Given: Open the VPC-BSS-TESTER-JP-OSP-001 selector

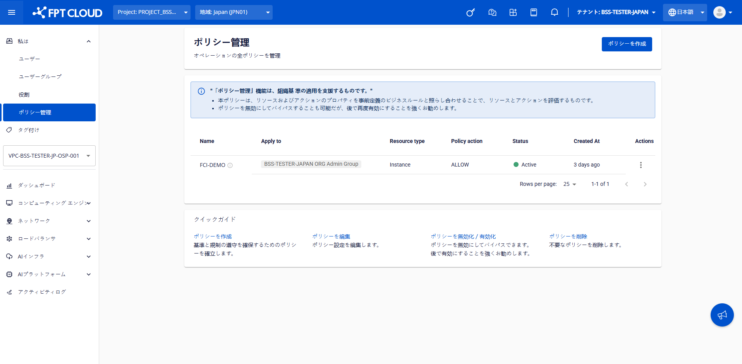Looking at the screenshot, I should pyautogui.click(x=49, y=156).
